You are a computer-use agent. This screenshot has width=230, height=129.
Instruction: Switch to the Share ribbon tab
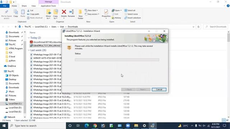[24, 6]
